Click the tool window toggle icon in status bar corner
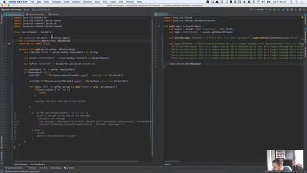 coord(2,172)
